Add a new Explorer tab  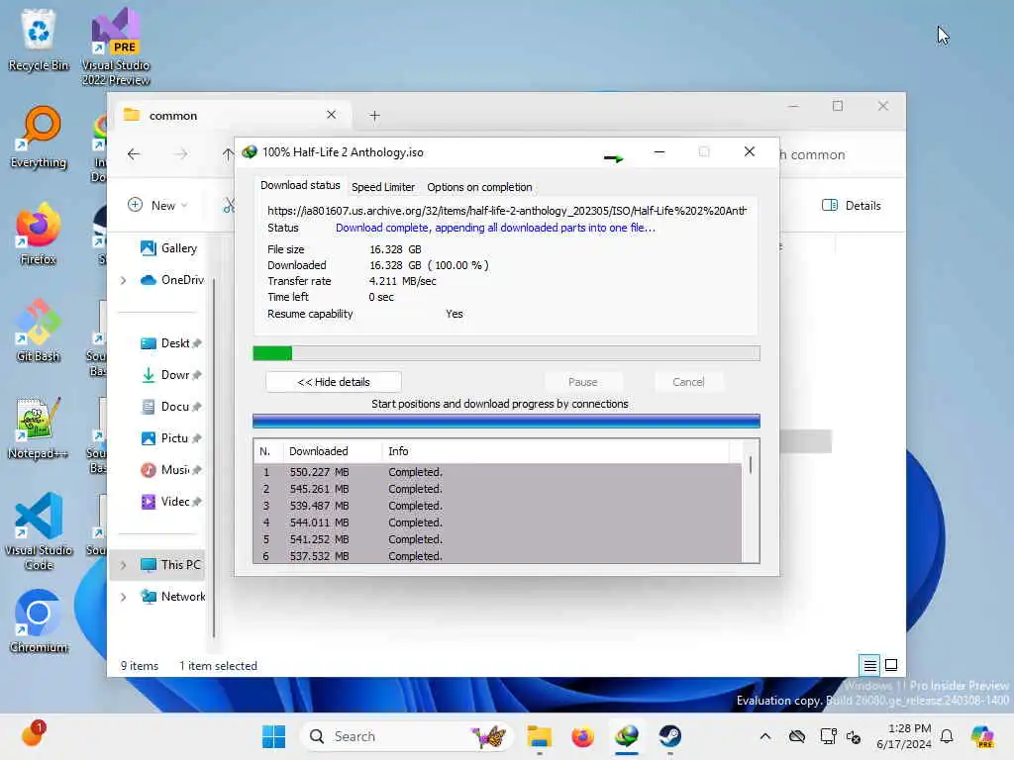pos(374,116)
